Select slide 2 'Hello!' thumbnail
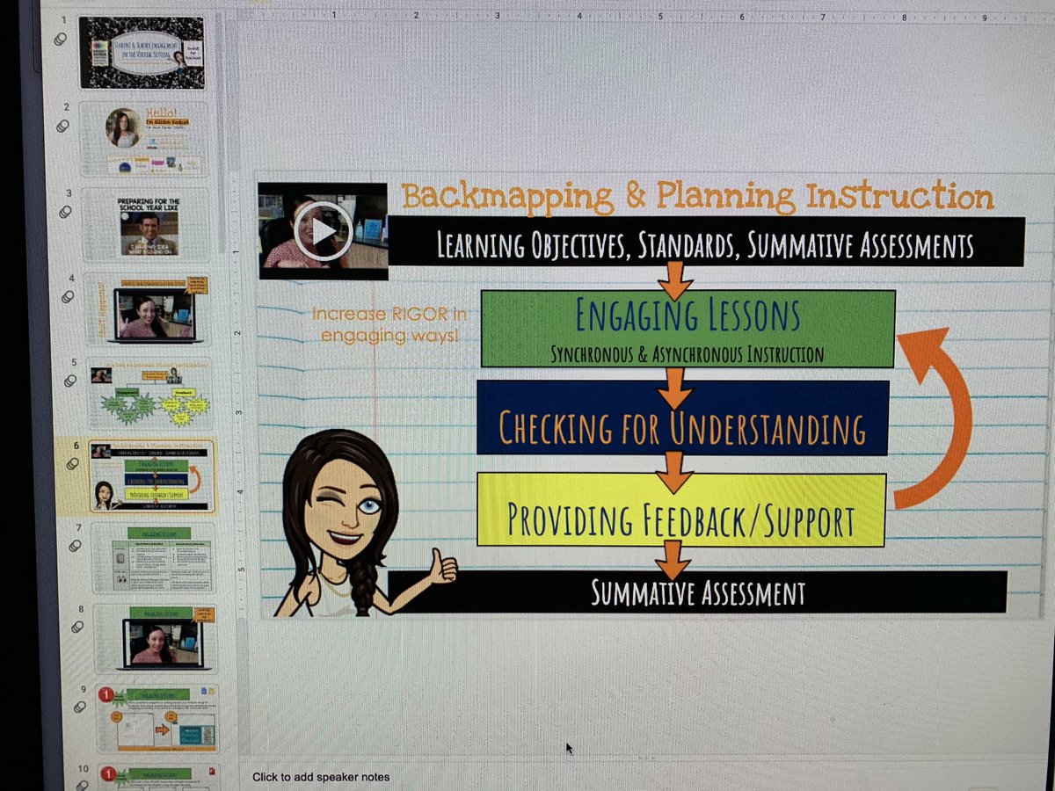Screen dimensions: 1055x791 point(146,139)
